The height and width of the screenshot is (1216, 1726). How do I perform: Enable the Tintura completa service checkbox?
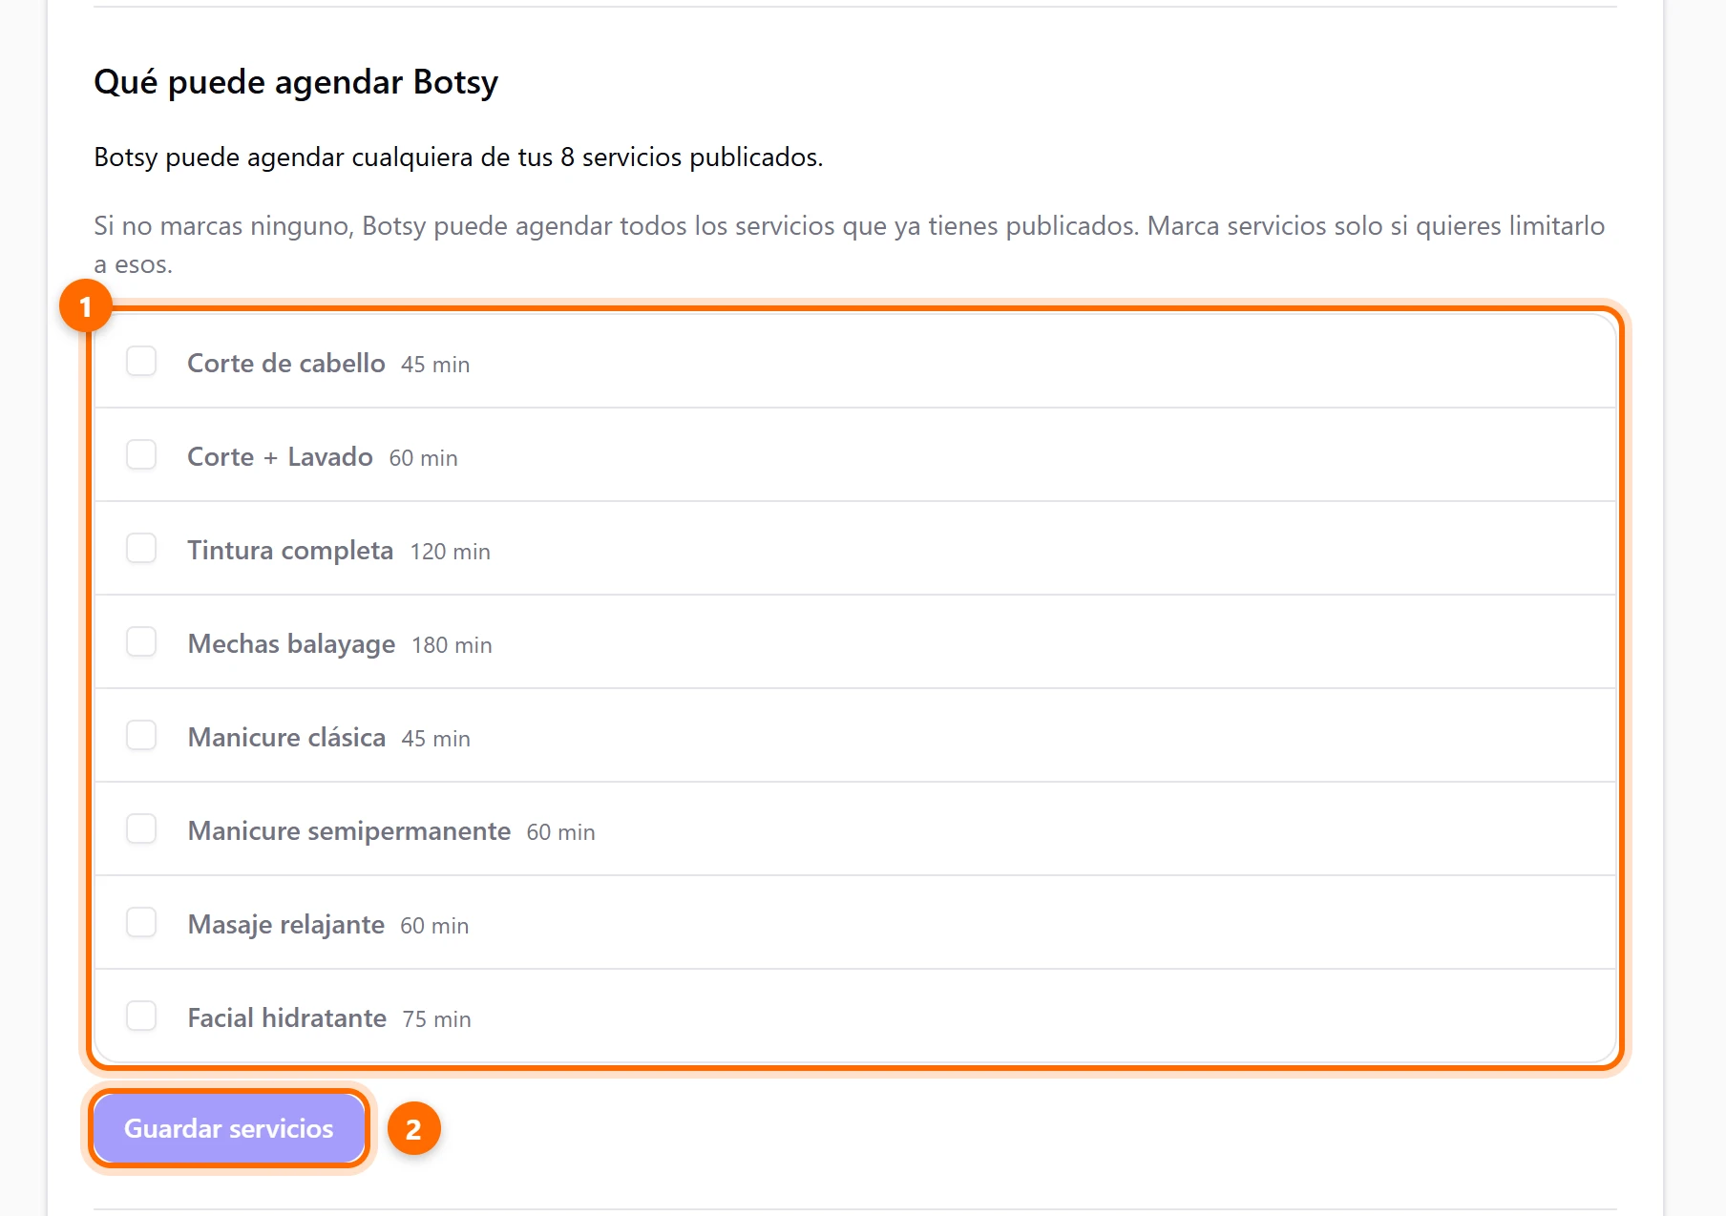[141, 549]
